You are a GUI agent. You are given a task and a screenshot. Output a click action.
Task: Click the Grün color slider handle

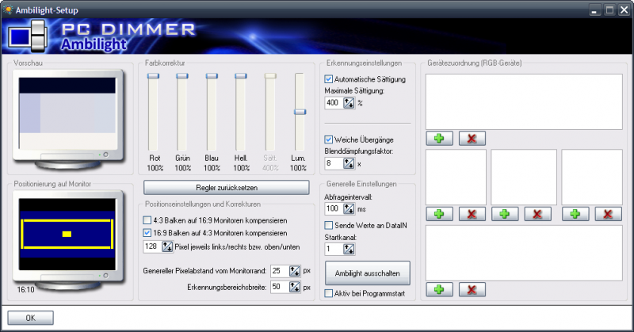(x=182, y=75)
